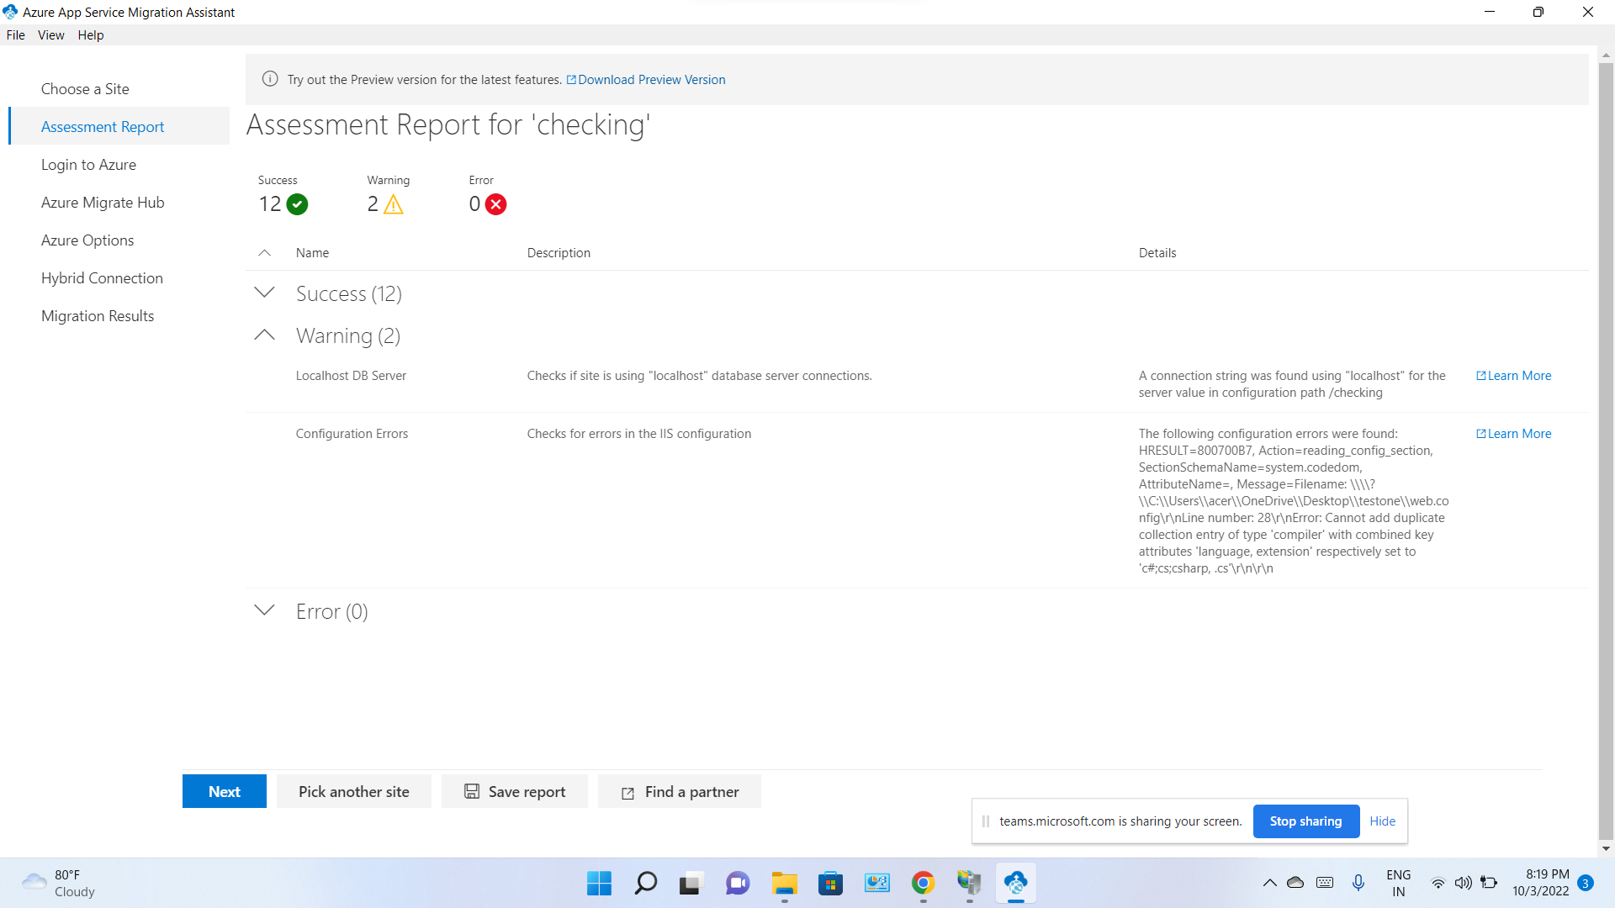
Task: Switch to the Azure Options section
Action: (x=87, y=240)
